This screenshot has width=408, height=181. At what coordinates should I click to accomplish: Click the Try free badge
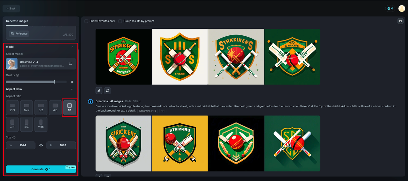coord(71,167)
